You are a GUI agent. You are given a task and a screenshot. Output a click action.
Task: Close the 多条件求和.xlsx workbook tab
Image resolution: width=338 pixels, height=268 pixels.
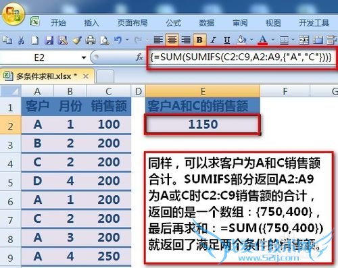coord(86,76)
